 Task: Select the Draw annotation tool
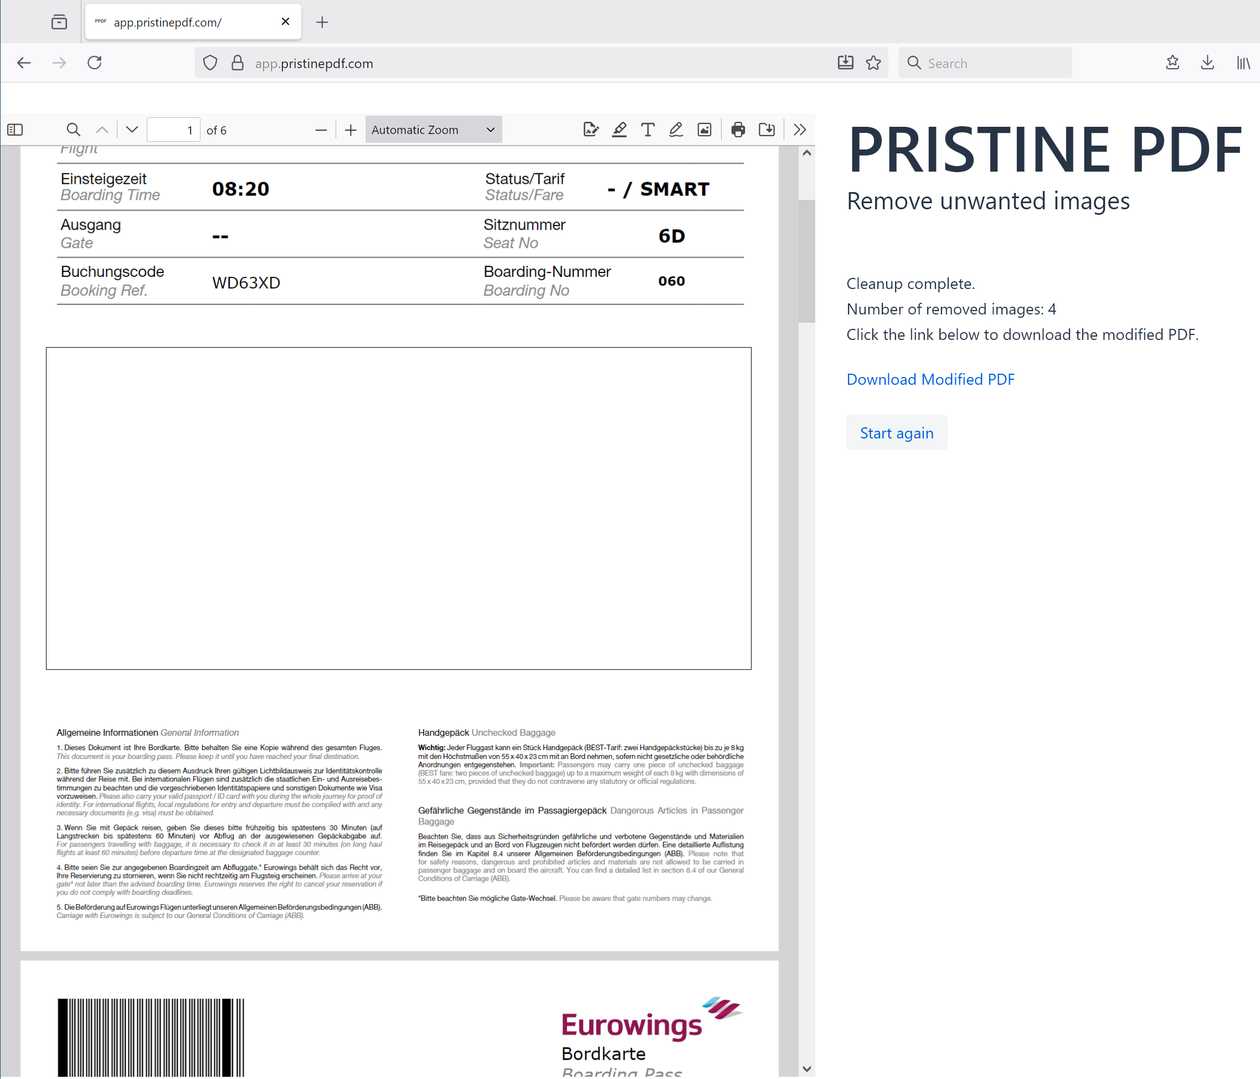pyautogui.click(x=675, y=130)
